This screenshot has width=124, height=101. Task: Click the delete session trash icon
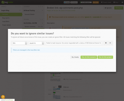click(40, 19)
